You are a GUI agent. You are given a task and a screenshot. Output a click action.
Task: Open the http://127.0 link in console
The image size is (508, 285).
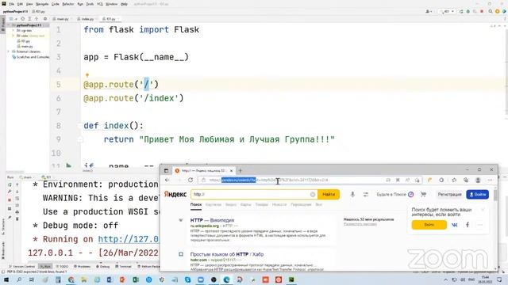[x=129, y=239]
